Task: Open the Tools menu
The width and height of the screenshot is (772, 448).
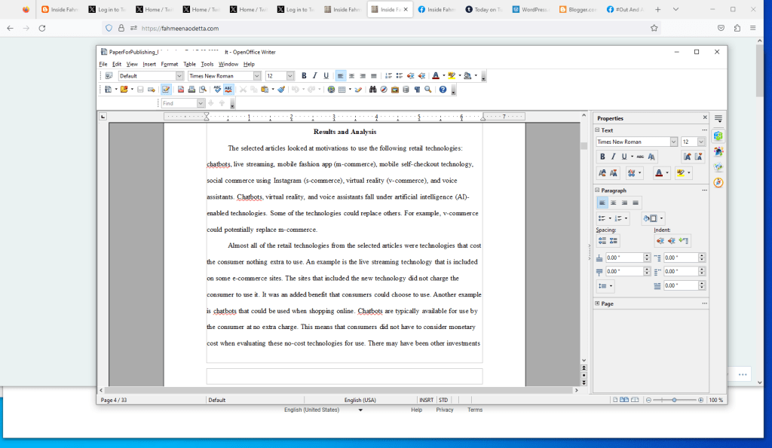Action: coord(207,64)
